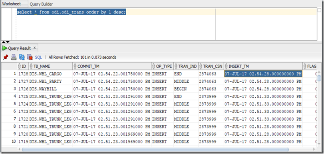324x154 pixels.
Task: Click the vertical scrollbar thumb of results
Action: (319, 78)
